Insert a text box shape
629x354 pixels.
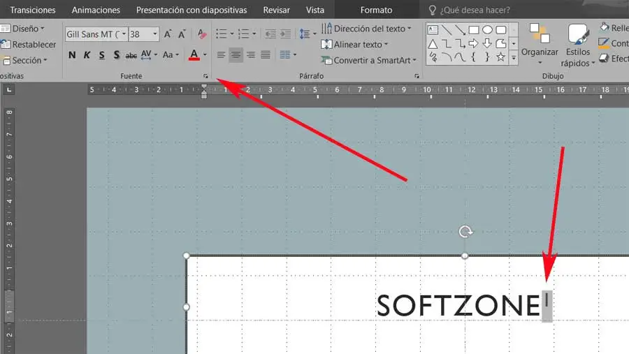click(433, 29)
